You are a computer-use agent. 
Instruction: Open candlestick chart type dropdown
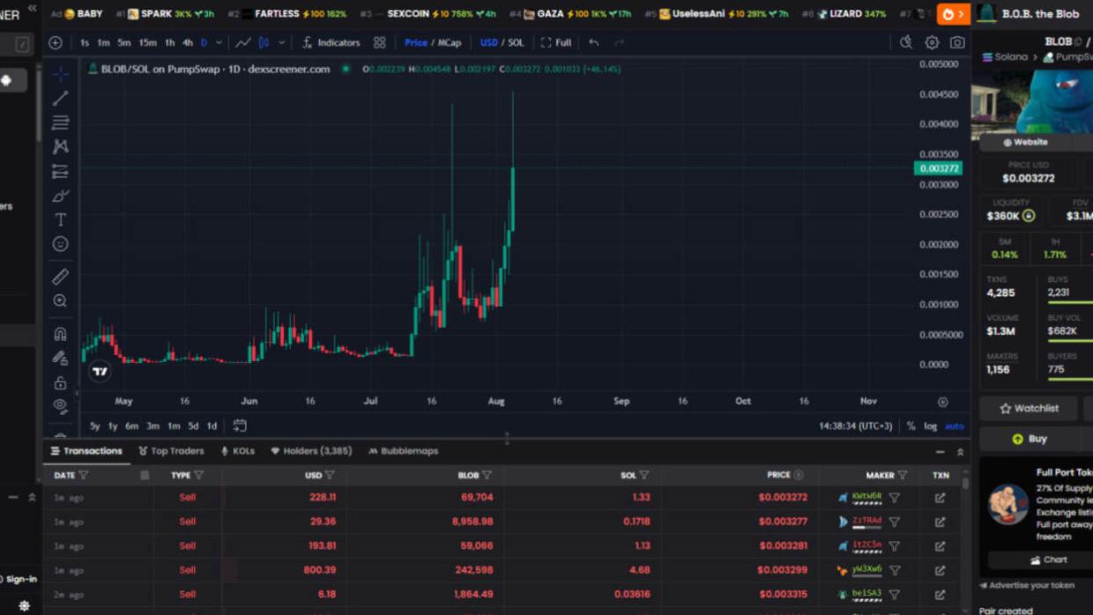coord(281,42)
